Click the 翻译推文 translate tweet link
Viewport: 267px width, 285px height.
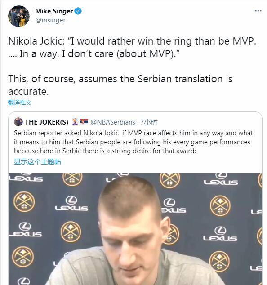coord(20,102)
